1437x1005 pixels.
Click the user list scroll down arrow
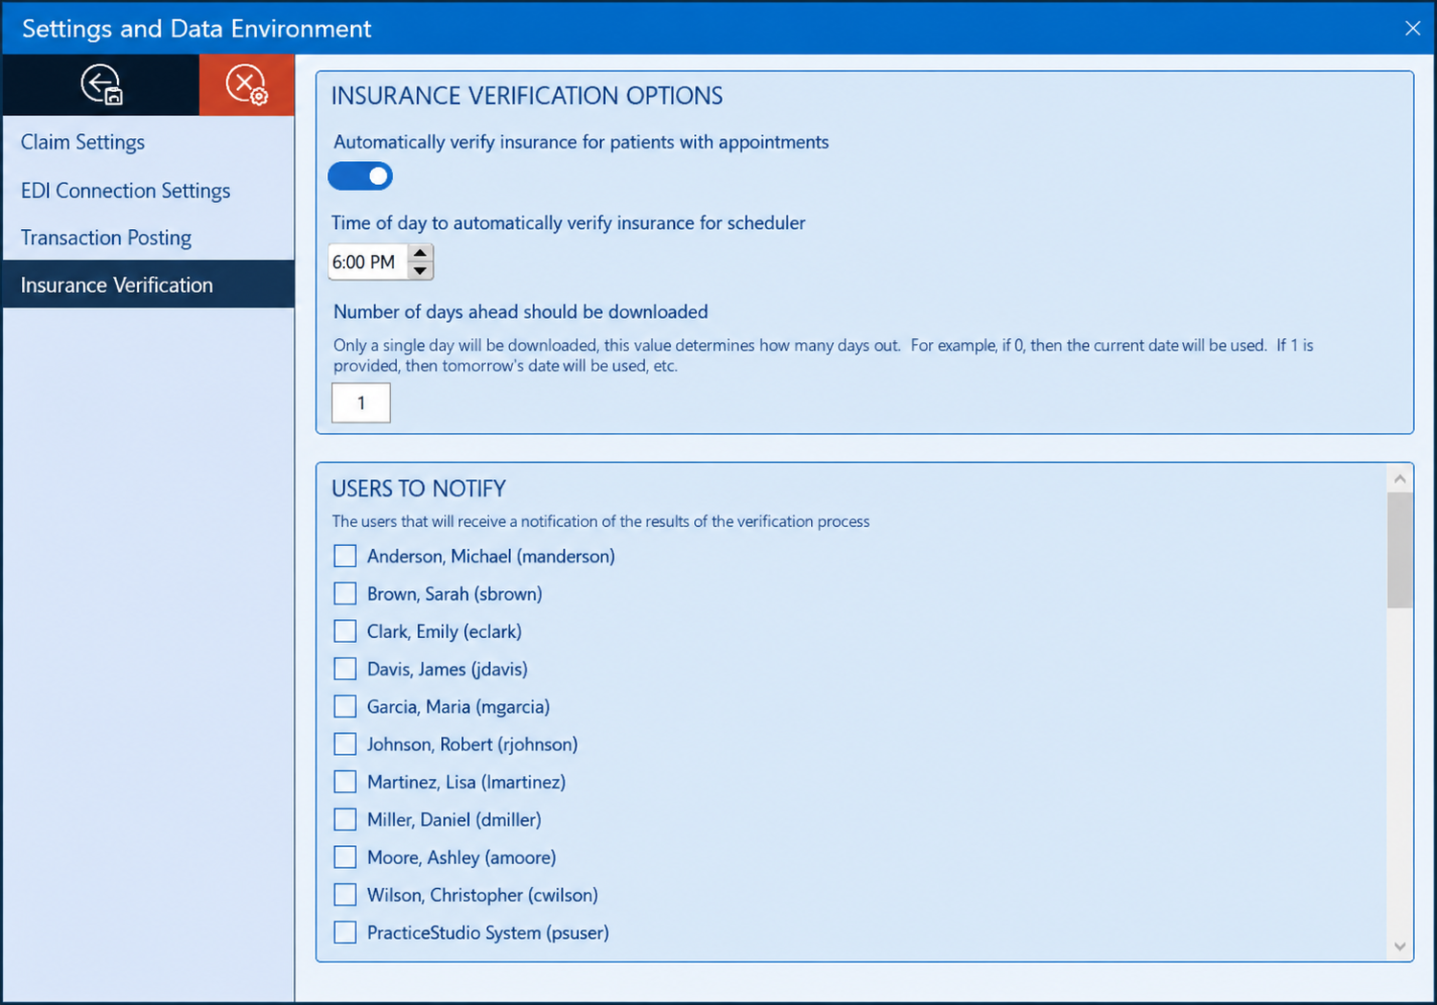pyautogui.click(x=1400, y=947)
